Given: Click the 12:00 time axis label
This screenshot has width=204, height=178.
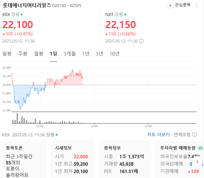Looking at the screenshot, I should 94,126.
